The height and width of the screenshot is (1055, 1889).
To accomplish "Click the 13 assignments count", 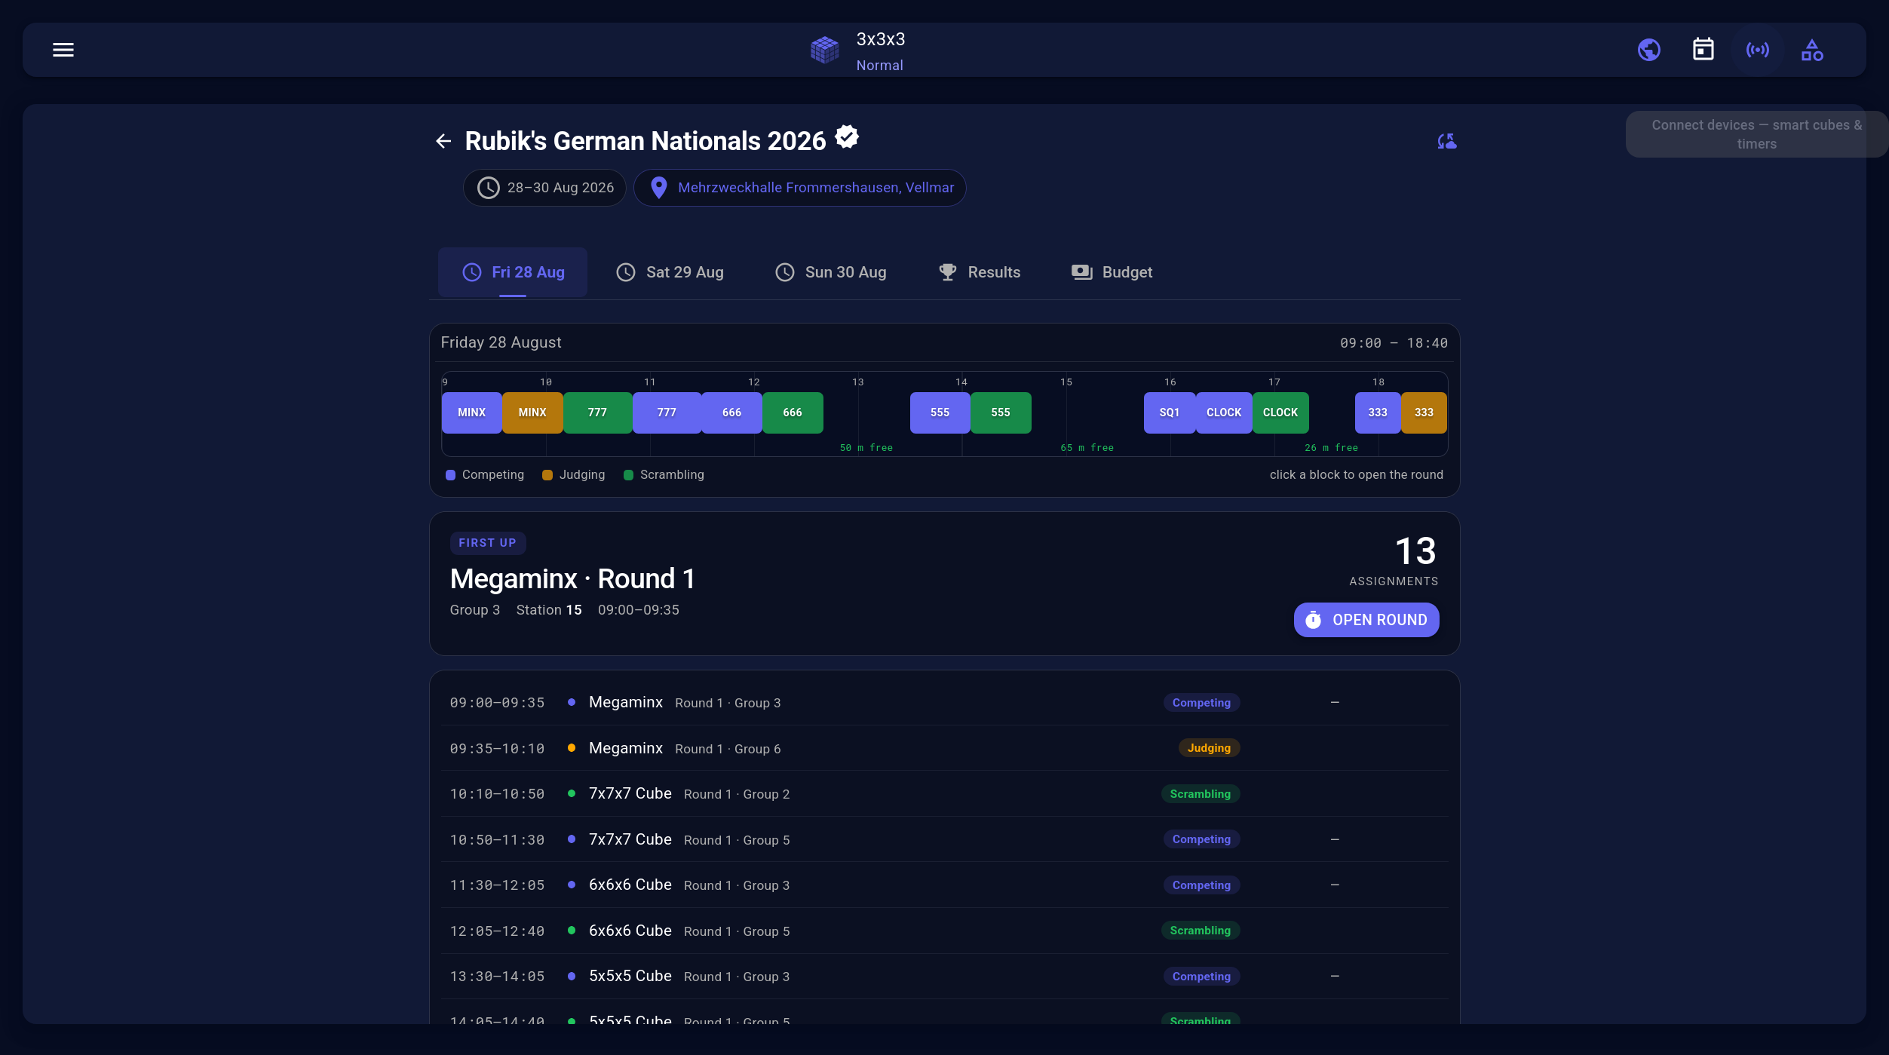I will tap(1415, 551).
